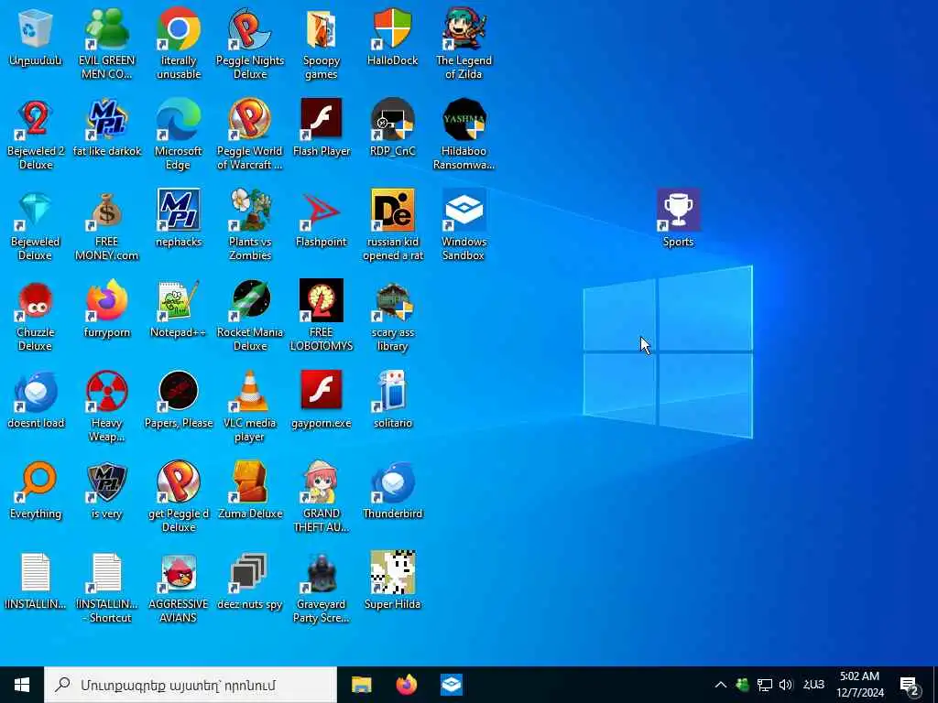Select the Sports trophy icon

pyautogui.click(x=679, y=219)
